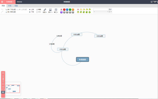The height and width of the screenshot is (99, 158).
Task: Click the zoom slider handle
Action: [x=3, y=79]
